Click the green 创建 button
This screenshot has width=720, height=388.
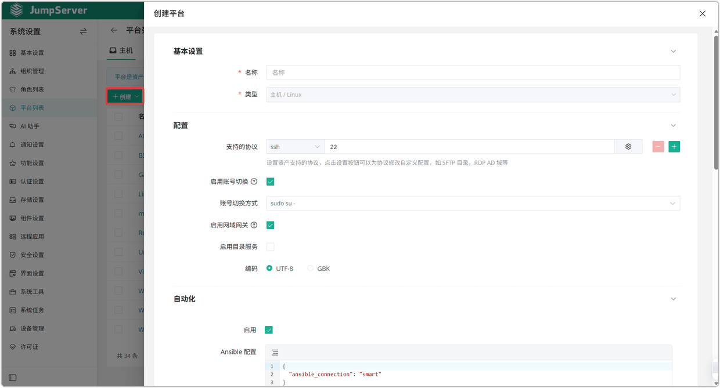(x=125, y=96)
